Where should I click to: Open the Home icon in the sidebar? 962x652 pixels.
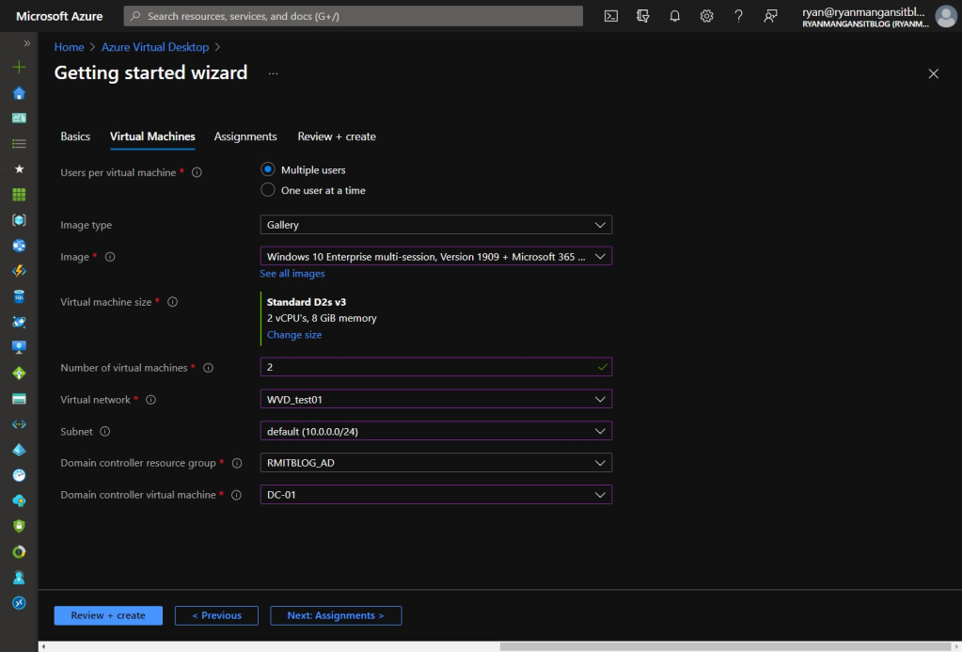pos(19,93)
